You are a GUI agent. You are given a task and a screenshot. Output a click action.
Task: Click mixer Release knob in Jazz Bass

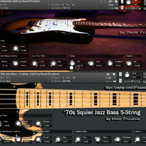tap(38, 124)
